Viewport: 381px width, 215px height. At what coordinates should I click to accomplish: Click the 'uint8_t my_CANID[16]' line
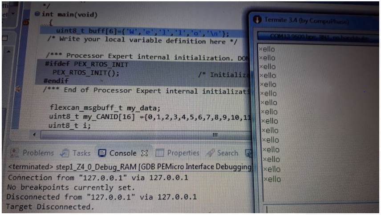[150, 117]
